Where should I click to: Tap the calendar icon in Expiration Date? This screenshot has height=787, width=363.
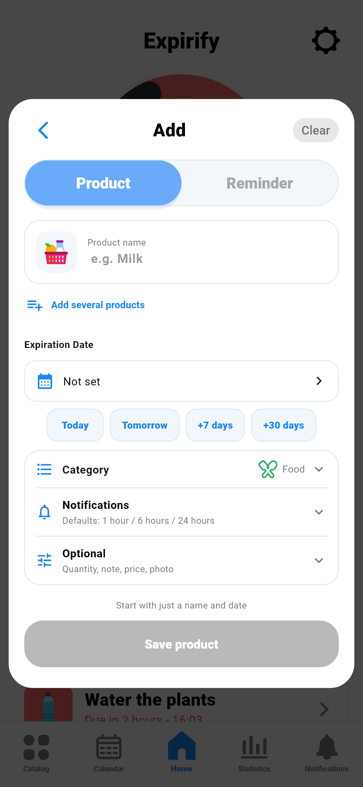point(45,381)
